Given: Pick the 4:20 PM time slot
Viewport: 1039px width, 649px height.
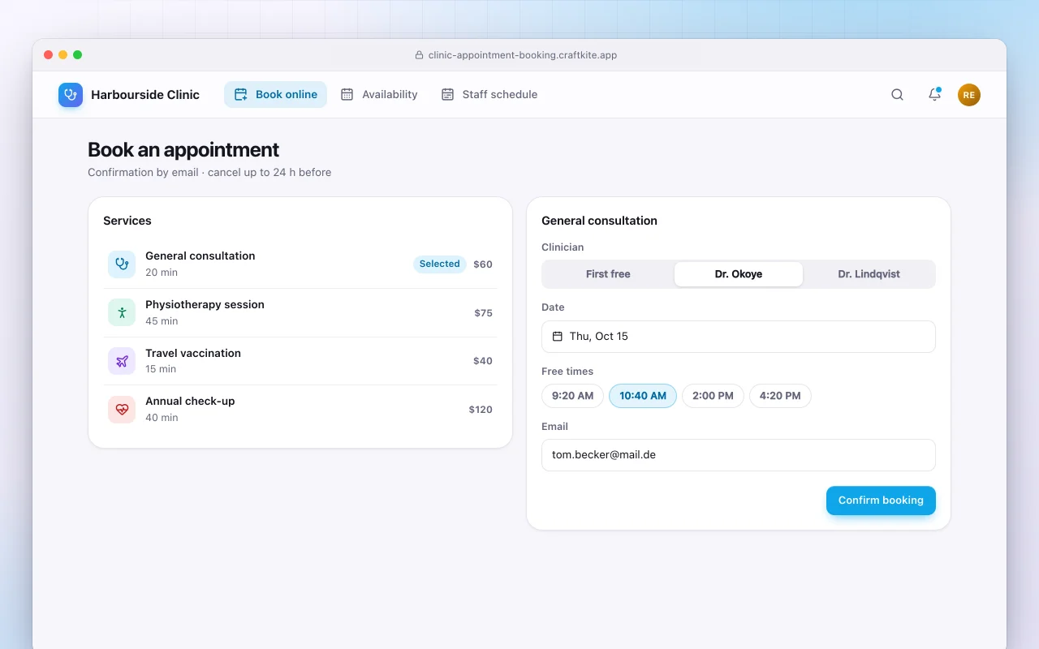Looking at the screenshot, I should pos(780,396).
